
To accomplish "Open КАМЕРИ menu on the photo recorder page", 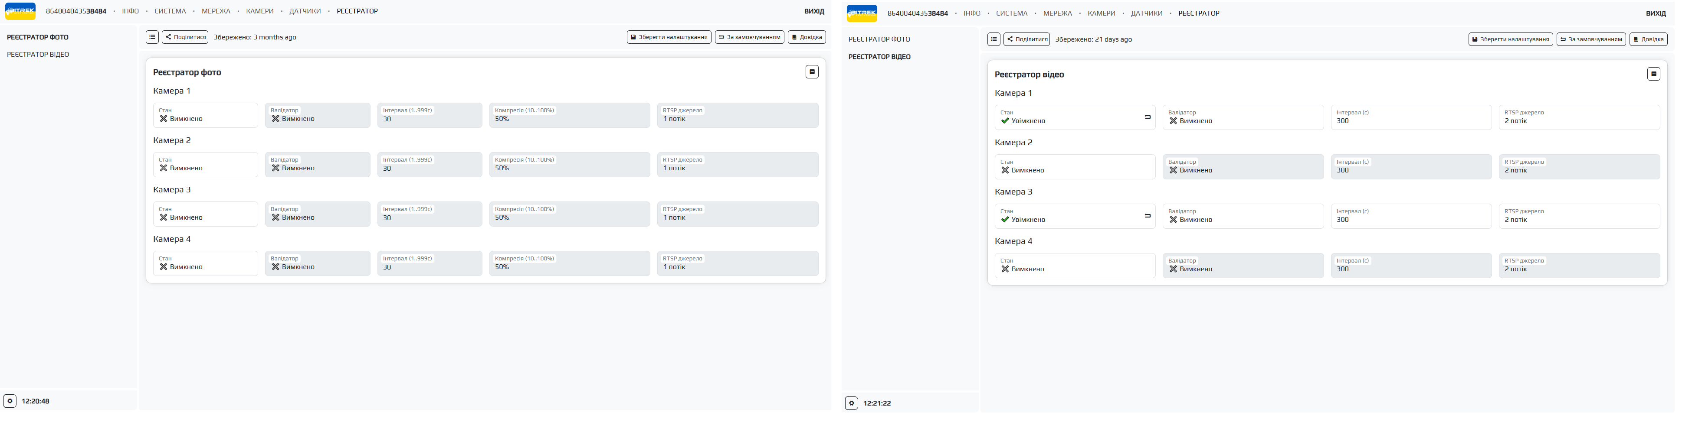I will 259,11.
